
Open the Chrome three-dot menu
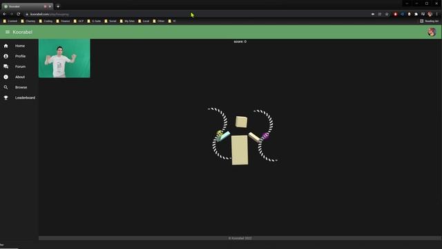(x=437, y=14)
